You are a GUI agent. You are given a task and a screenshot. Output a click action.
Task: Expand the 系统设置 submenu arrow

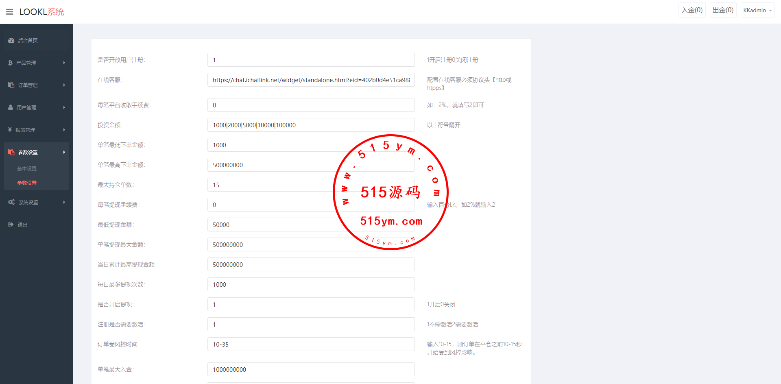click(x=64, y=202)
